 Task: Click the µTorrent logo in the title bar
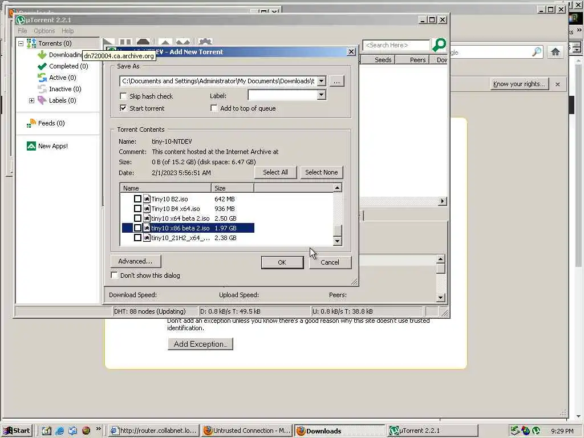tap(21, 20)
